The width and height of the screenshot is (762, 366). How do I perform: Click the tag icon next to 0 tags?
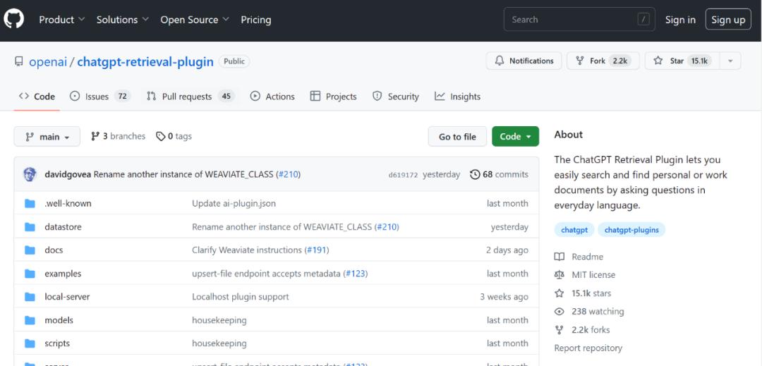160,136
